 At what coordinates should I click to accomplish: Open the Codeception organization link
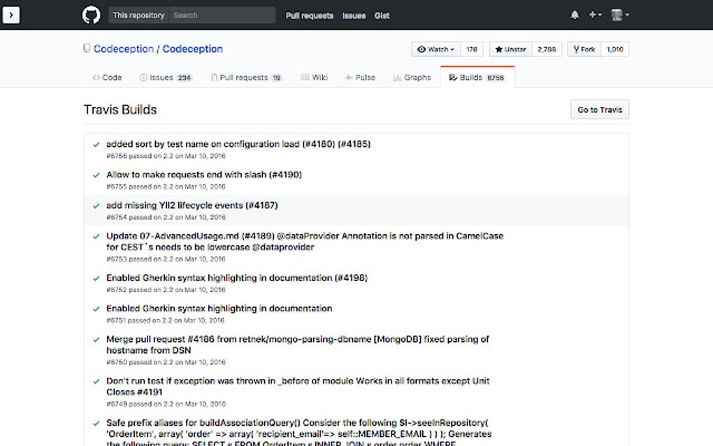point(124,49)
